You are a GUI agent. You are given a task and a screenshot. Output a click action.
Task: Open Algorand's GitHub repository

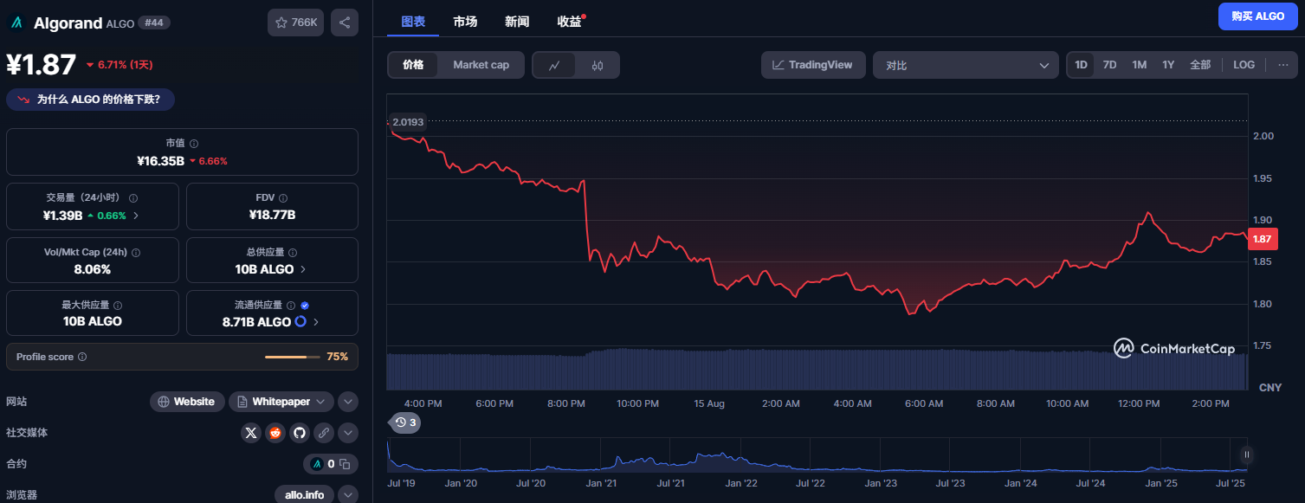click(300, 433)
